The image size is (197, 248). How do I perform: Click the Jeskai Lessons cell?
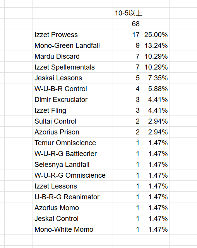point(73,78)
